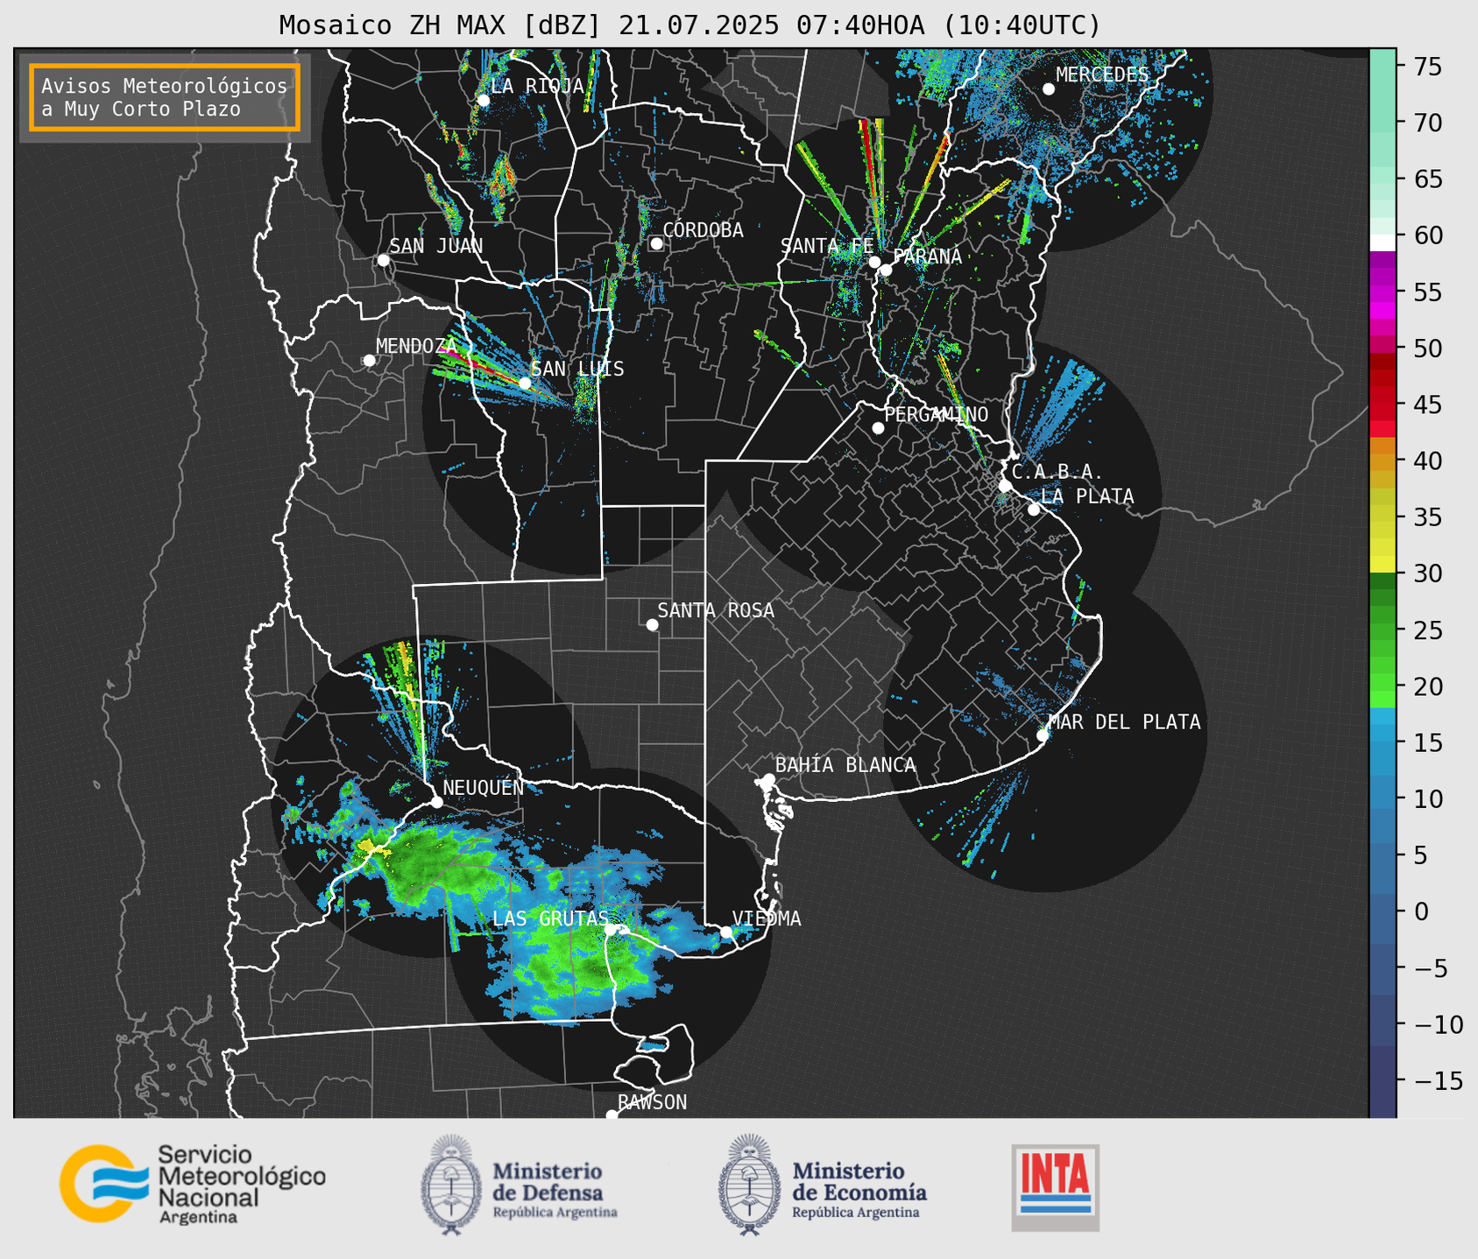Image resolution: width=1478 pixels, height=1259 pixels.
Task: Click the C.A.B.A. city marker
Action: pos(1005,486)
